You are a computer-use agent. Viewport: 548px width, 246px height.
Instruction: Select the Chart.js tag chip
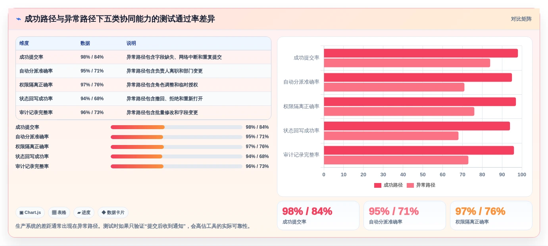pyautogui.click(x=30, y=213)
